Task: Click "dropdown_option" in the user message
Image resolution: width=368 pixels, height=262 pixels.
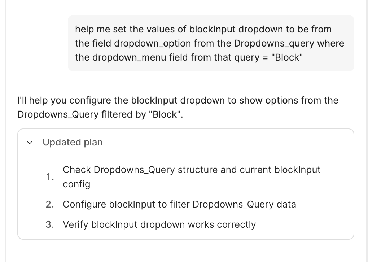Action: 152,44
